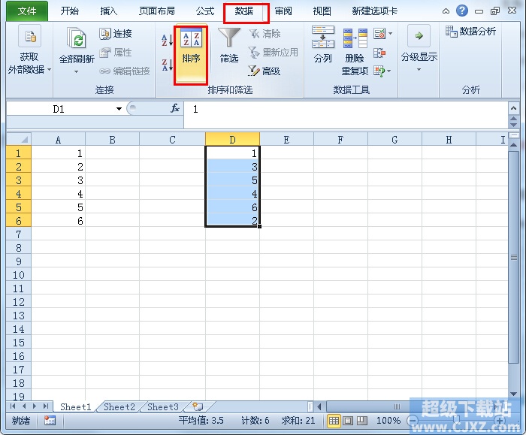Switch to the Review (审阅) tab
The image size is (526, 435).
pos(283,11)
